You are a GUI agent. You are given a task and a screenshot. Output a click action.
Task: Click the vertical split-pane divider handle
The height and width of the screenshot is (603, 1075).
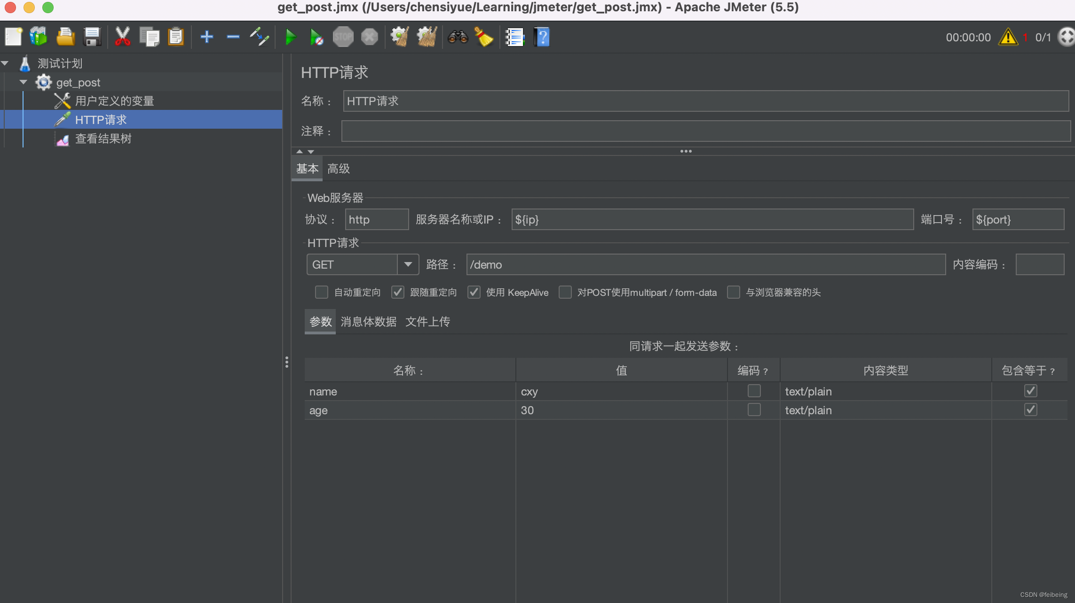[x=287, y=362]
